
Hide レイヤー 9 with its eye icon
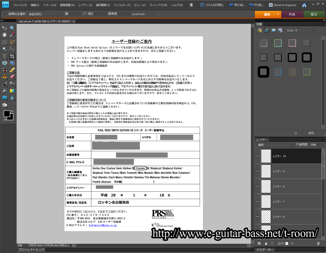[x=258, y=171]
